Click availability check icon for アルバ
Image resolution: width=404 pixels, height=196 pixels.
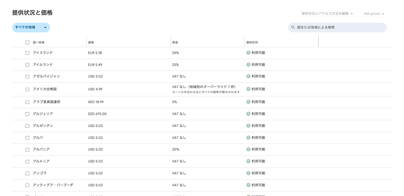pyautogui.click(x=248, y=138)
